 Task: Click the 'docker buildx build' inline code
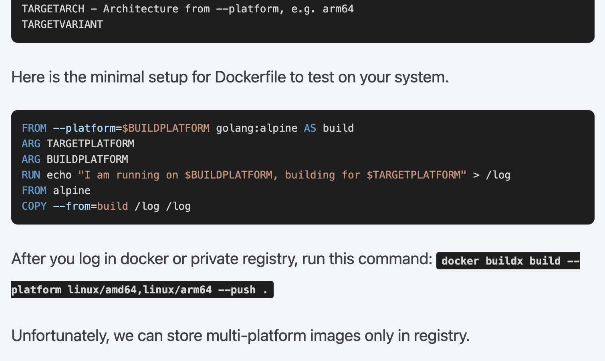click(508, 261)
